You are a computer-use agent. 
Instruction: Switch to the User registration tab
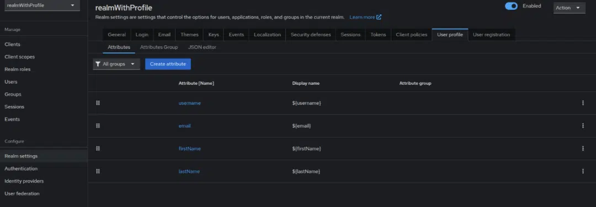tap(492, 35)
